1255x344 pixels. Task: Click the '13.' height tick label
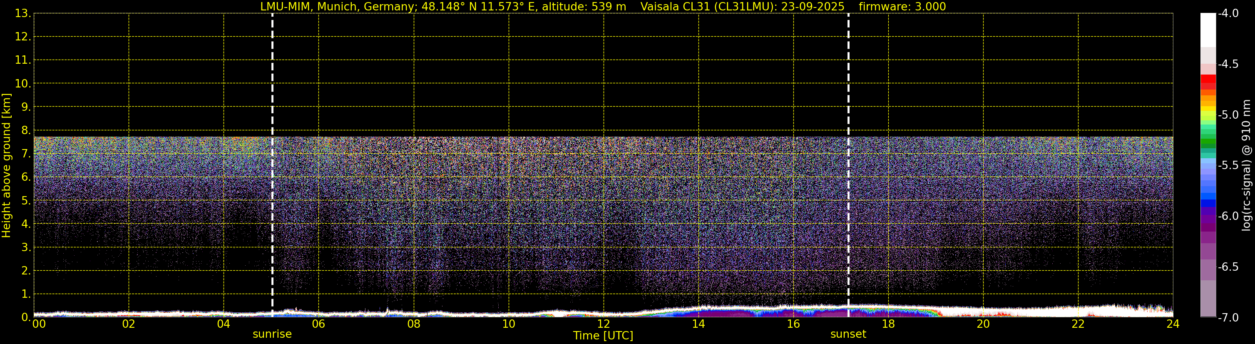click(22, 14)
